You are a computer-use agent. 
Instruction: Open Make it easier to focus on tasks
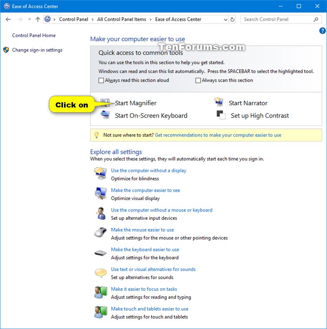144,289
